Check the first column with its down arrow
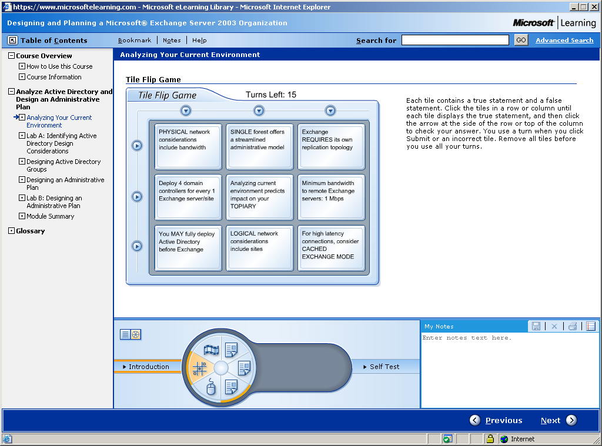This screenshot has height=446, width=602. click(186, 111)
